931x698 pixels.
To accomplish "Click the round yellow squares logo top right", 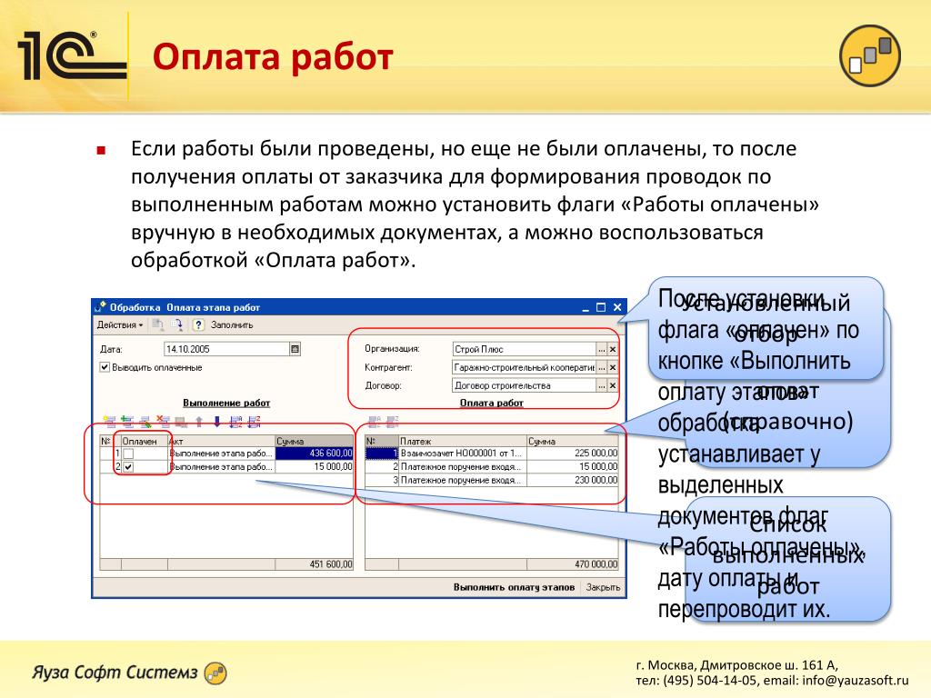I will 870,55.
